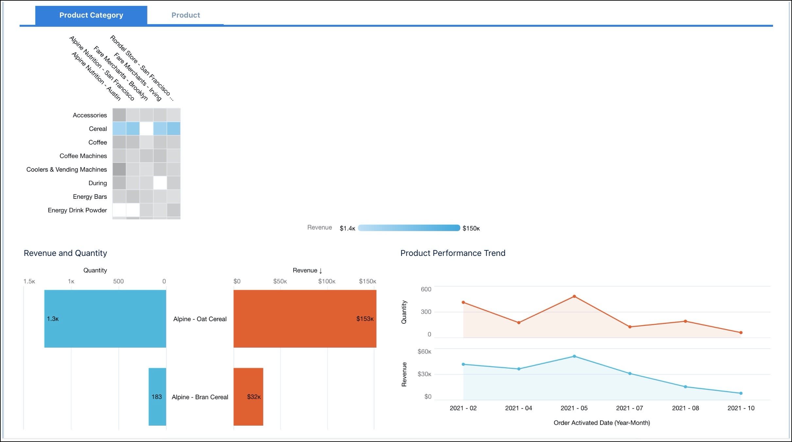Click the Revenue and Quantity chart title
The height and width of the screenshot is (442, 792).
[65, 253]
